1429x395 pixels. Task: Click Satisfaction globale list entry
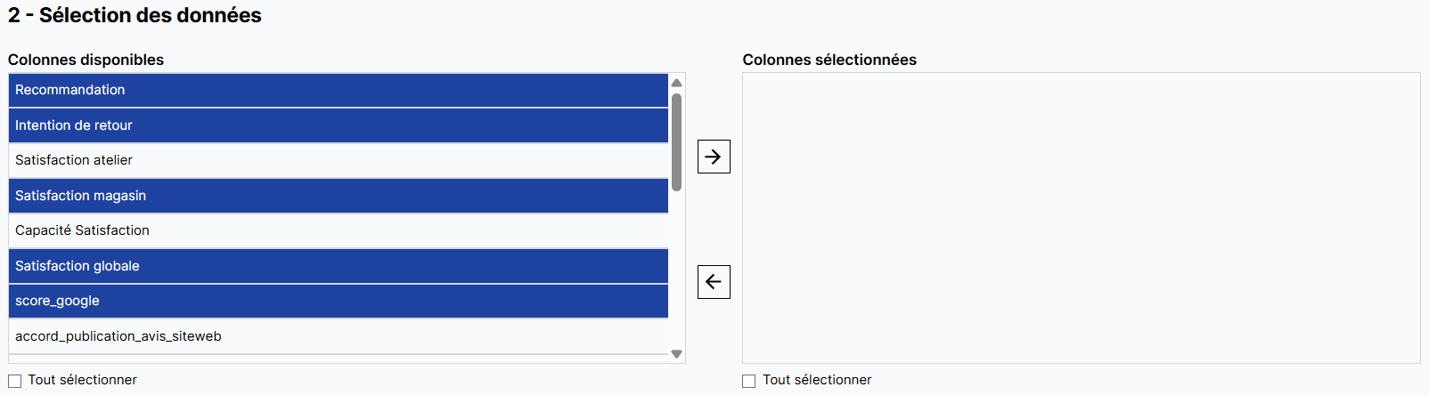pos(339,266)
